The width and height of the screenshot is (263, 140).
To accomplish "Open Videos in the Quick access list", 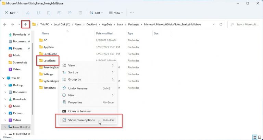I will click(x=17, y=69).
